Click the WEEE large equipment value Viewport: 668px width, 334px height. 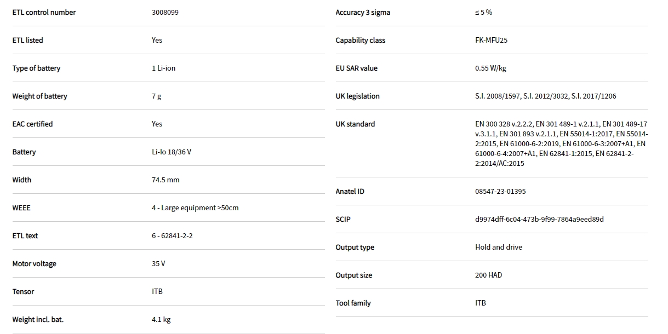[x=195, y=208]
